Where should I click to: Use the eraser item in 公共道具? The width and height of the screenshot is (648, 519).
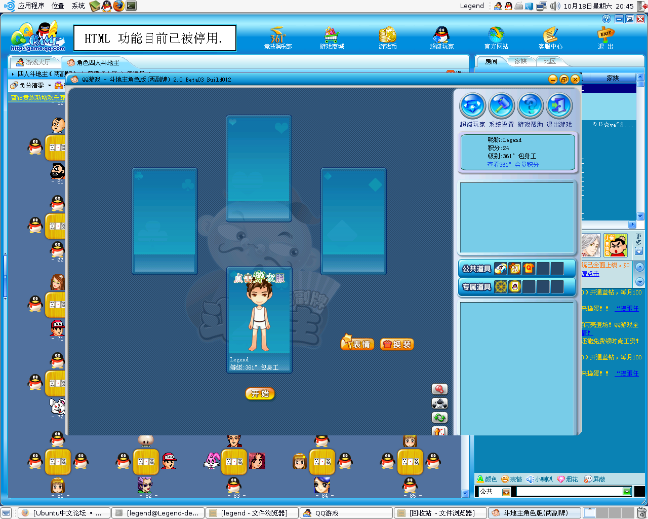tap(500, 269)
